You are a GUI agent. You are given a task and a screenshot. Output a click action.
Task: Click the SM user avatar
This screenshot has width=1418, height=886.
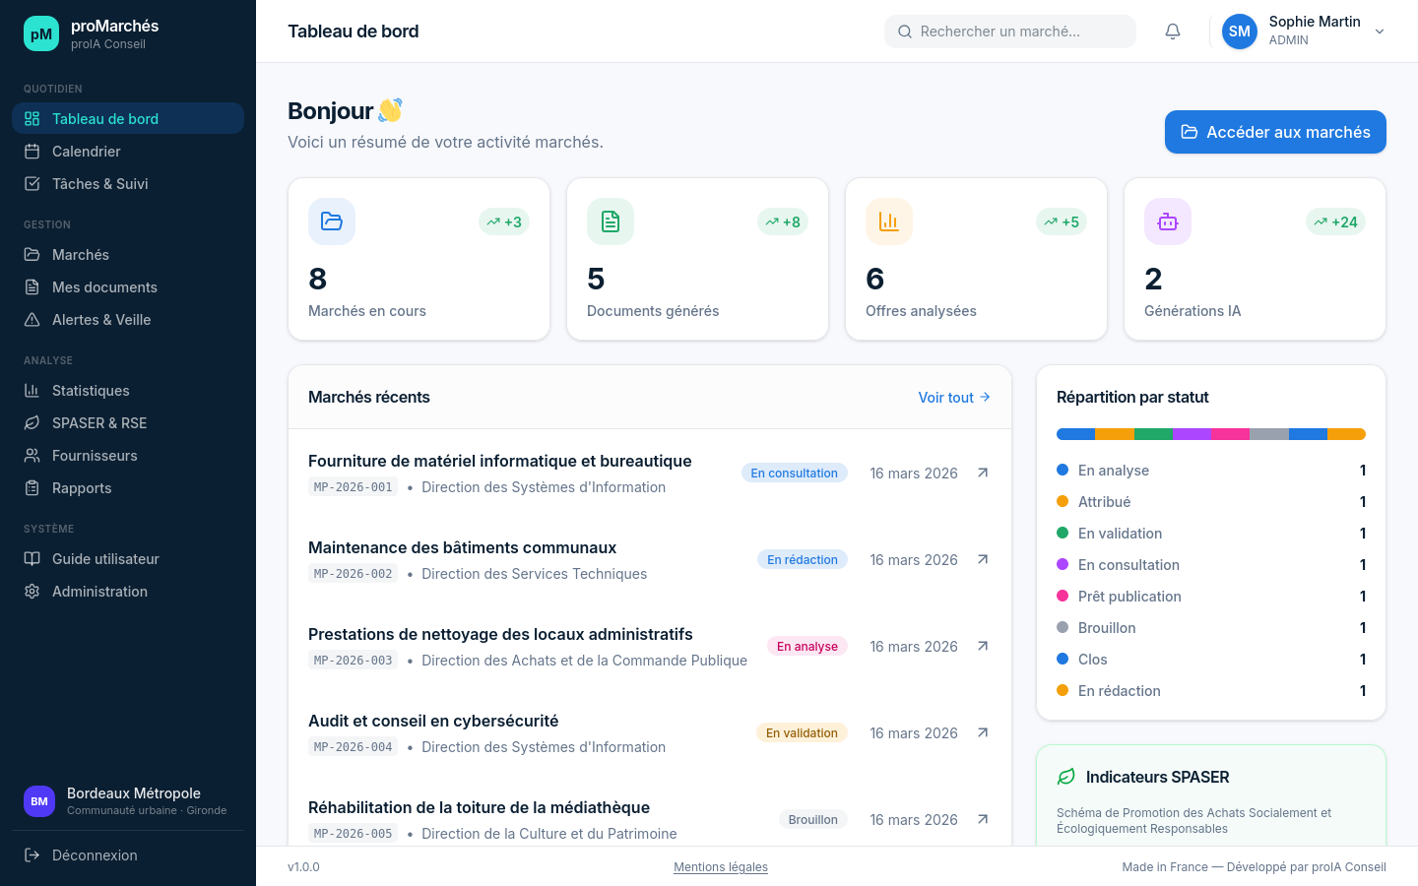tap(1239, 32)
